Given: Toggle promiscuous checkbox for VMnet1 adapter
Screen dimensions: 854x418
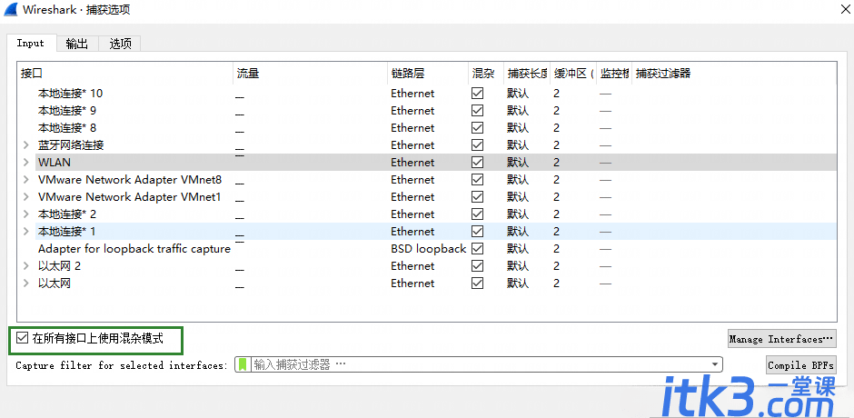Looking at the screenshot, I should point(478,197).
